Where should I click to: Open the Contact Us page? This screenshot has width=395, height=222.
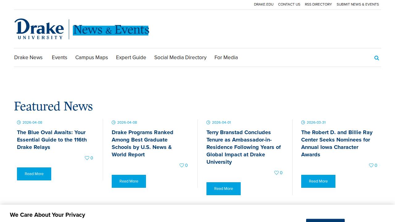pos(289,4)
